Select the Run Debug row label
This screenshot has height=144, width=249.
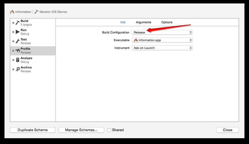pyautogui.click(x=25, y=32)
